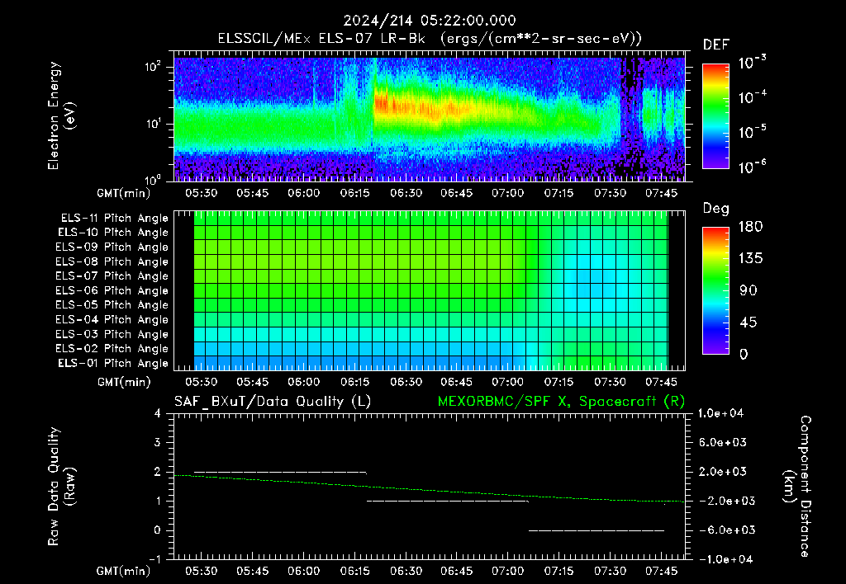Image resolution: width=846 pixels, height=584 pixels.
Task: Click the green spacecraft distance trace line
Action: [x=430, y=490]
